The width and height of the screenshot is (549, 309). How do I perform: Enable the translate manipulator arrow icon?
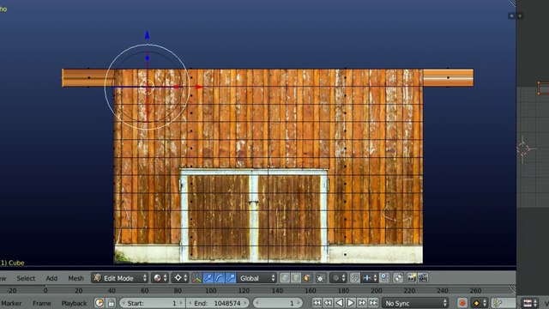click(208, 278)
